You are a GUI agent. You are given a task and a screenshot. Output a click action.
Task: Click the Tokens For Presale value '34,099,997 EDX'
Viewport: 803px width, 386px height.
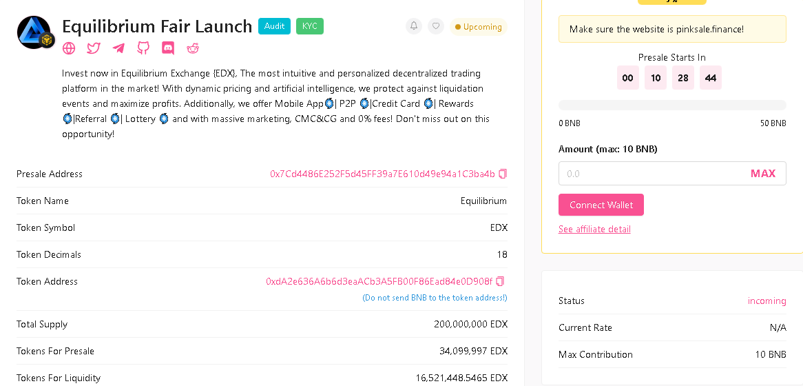pyautogui.click(x=473, y=351)
